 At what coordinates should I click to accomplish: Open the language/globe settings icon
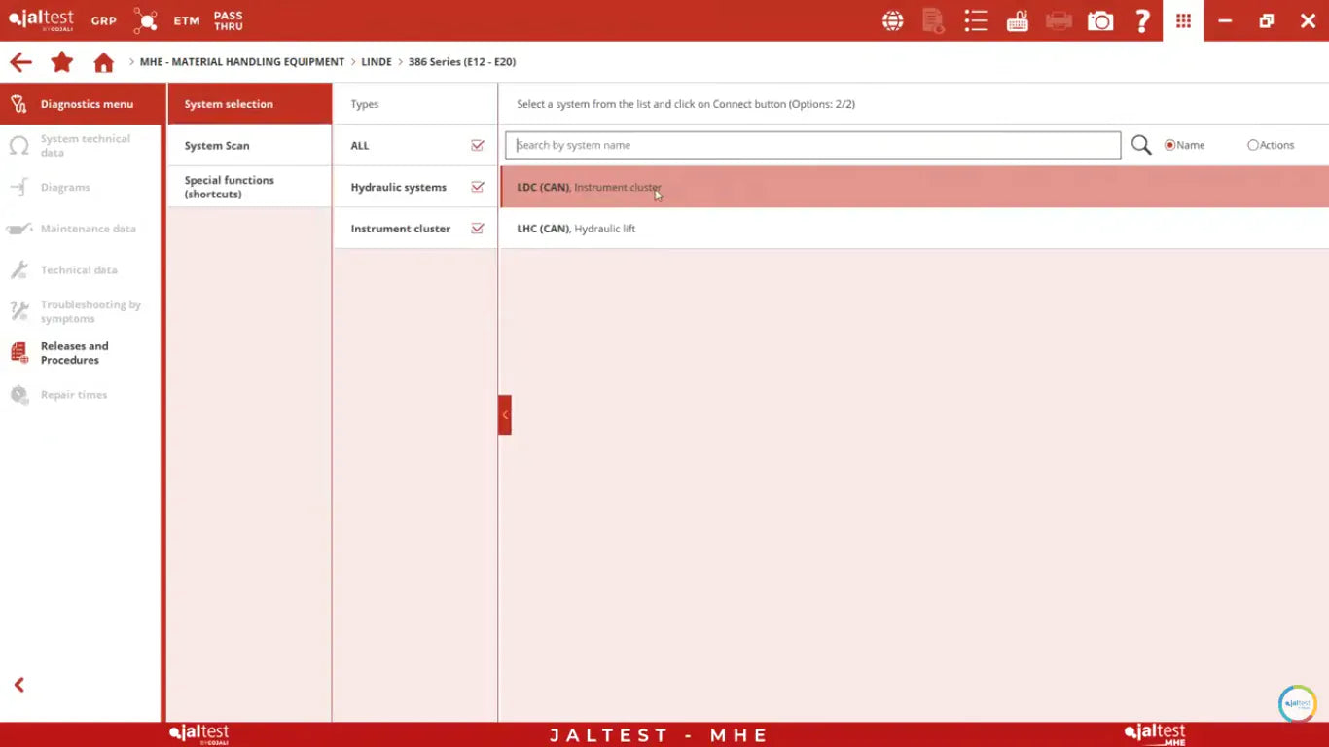click(892, 20)
